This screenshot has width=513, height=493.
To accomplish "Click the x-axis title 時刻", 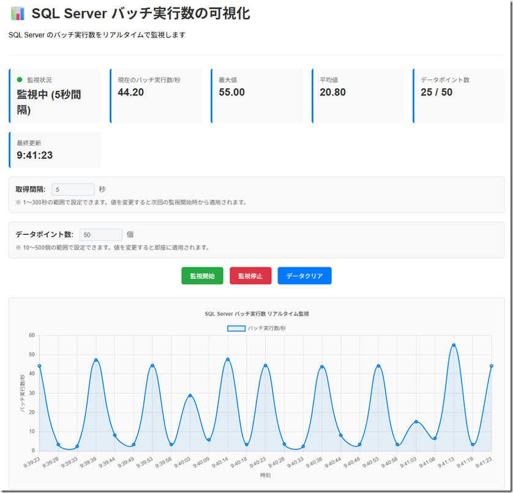I will click(x=265, y=475).
